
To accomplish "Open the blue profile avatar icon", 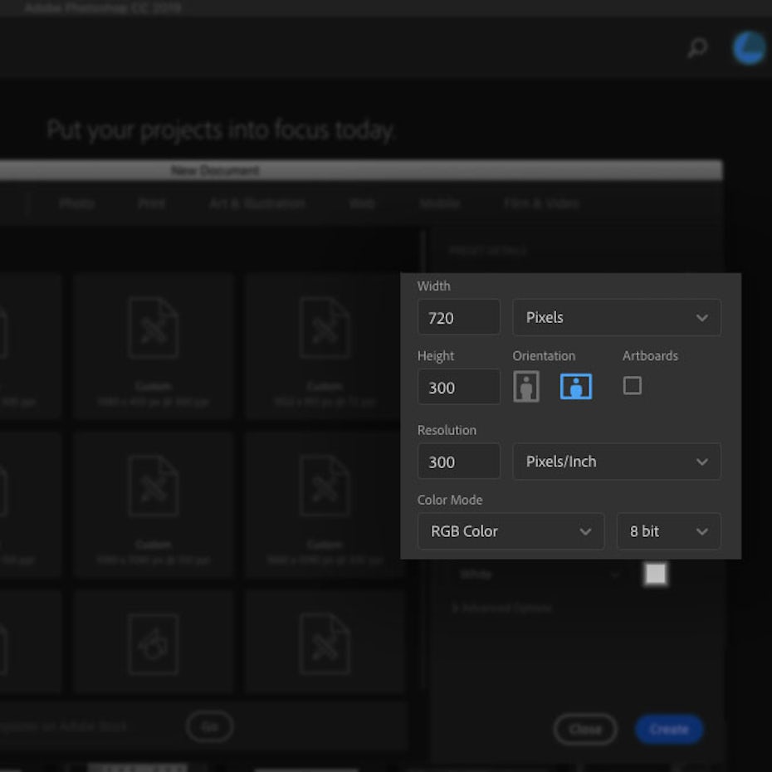I will 749,48.
